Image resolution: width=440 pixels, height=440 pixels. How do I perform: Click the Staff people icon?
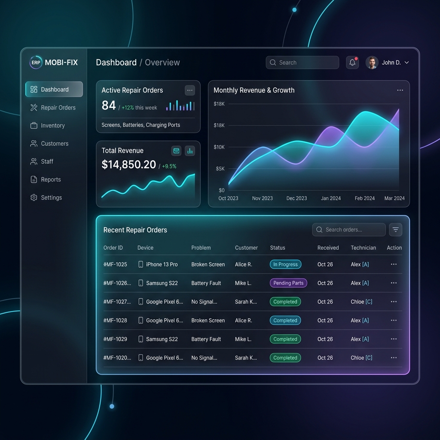point(34,162)
